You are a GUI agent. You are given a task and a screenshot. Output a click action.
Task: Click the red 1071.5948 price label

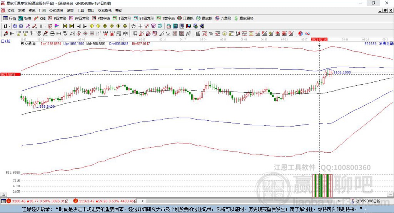coord(10,74)
